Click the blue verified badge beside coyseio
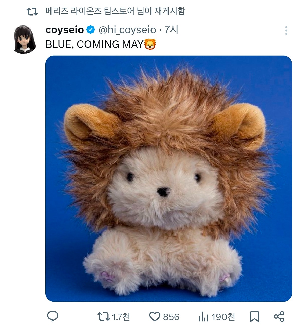The image size is (301, 329). [91, 30]
